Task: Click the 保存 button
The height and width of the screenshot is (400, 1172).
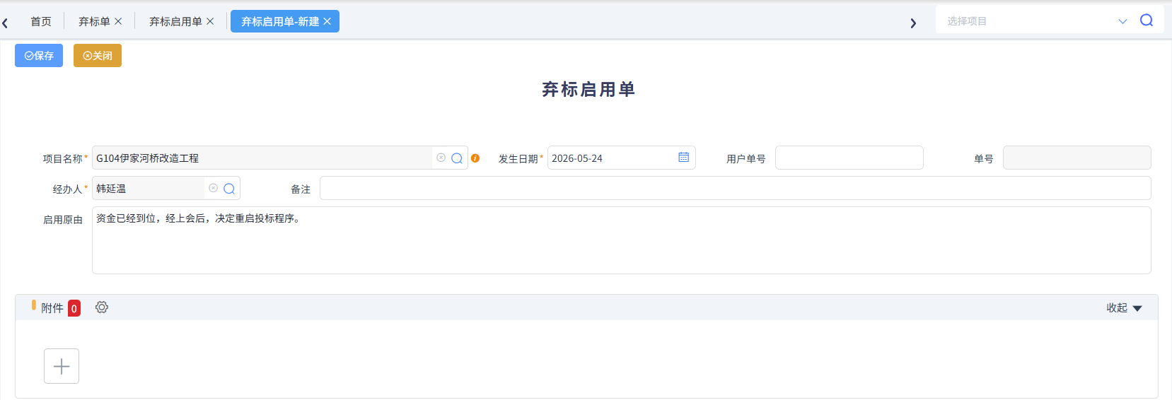Action: tap(39, 55)
